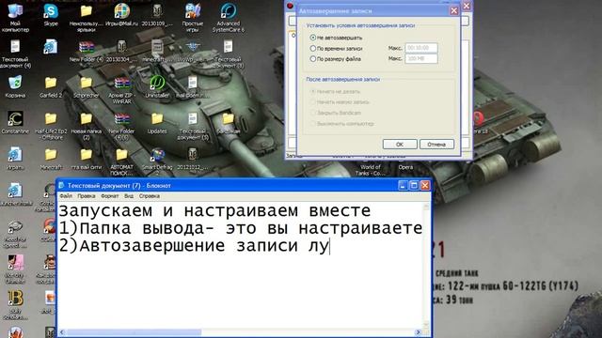Select the По времени записи radio option
Screen dimensions: 602x338
click(313, 48)
